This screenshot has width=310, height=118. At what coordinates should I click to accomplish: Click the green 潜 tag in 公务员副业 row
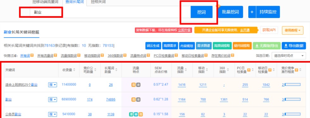(x=131, y=114)
